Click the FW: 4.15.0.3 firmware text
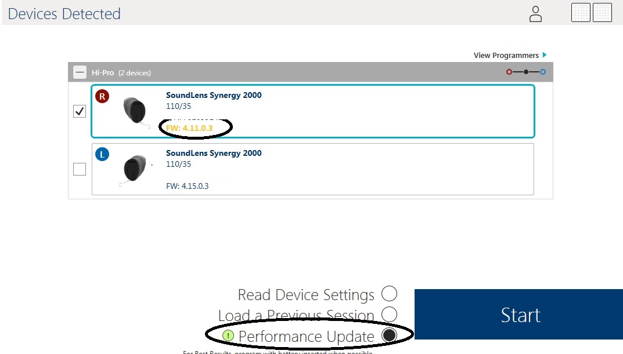This screenshot has width=623, height=354. [187, 186]
